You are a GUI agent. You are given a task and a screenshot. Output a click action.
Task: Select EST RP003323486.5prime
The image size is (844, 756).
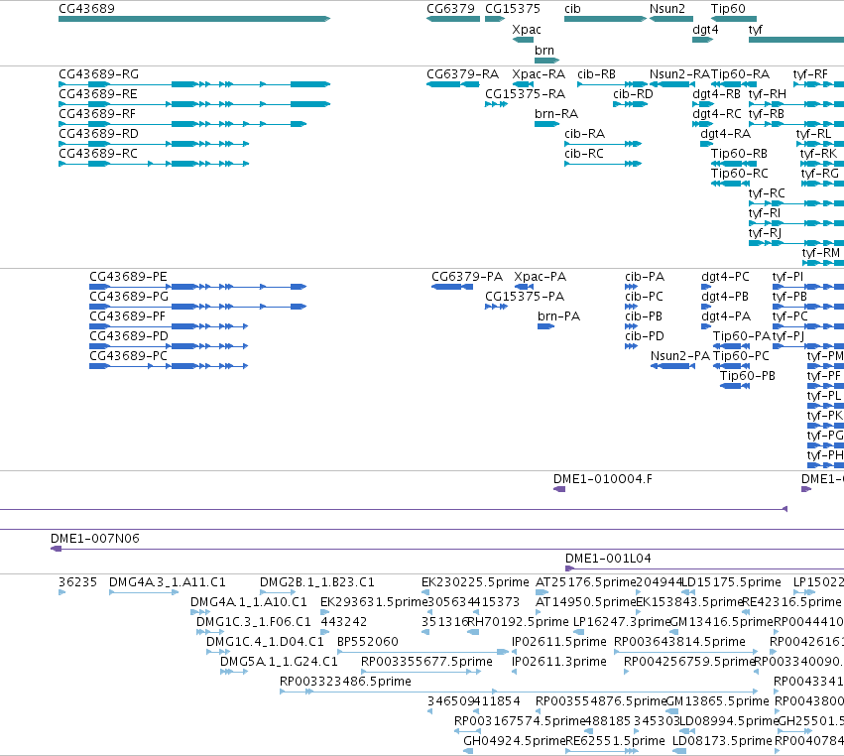[519, 692]
